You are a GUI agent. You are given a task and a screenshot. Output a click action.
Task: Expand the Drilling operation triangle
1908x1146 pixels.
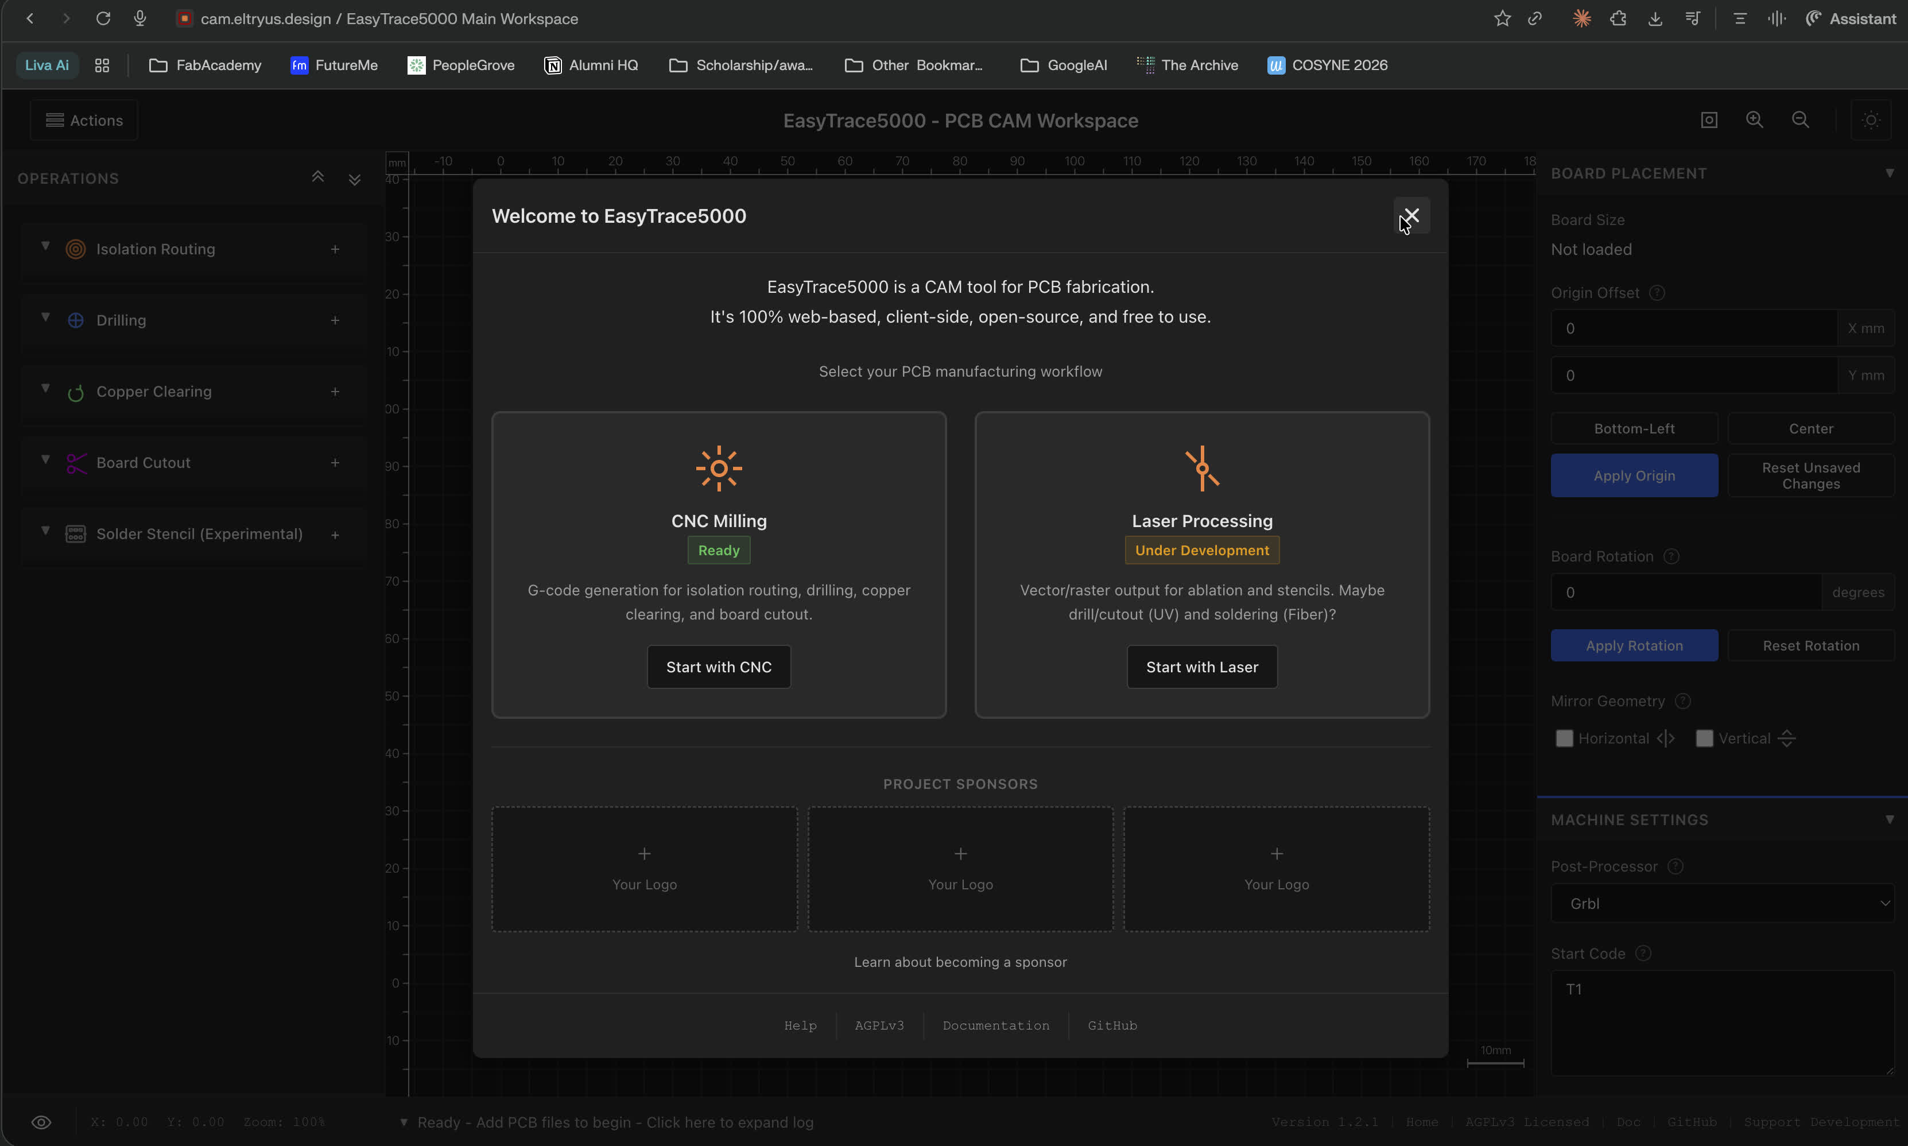pyautogui.click(x=45, y=318)
